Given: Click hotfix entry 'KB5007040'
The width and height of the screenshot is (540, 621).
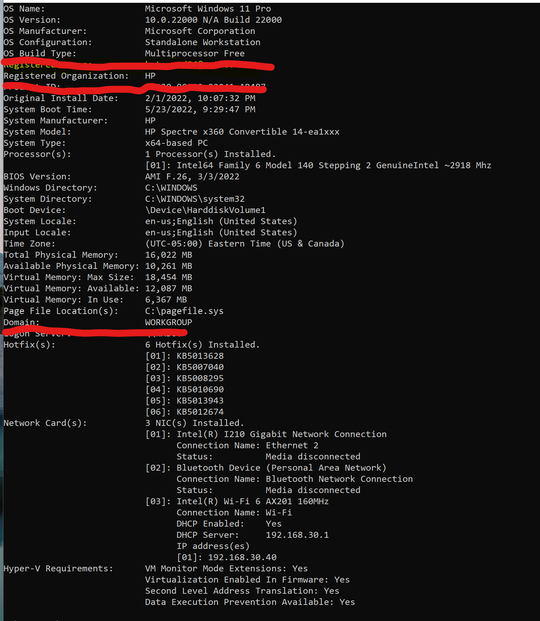Looking at the screenshot, I should click(x=200, y=367).
